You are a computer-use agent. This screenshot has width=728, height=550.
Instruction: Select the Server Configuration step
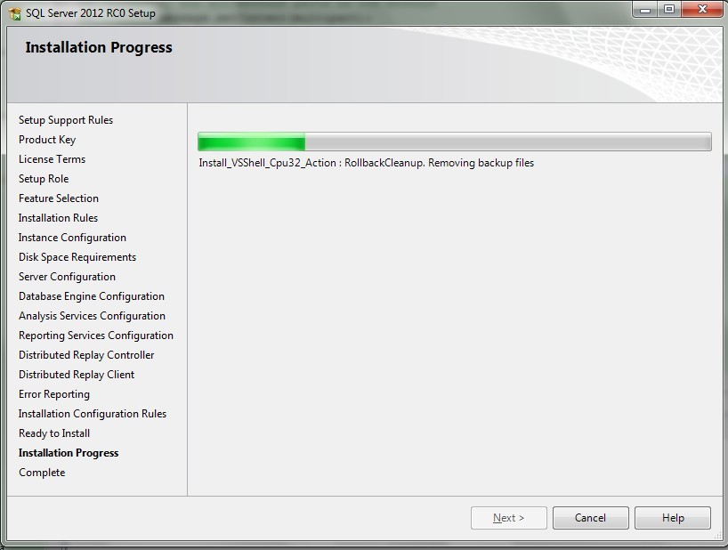click(67, 277)
